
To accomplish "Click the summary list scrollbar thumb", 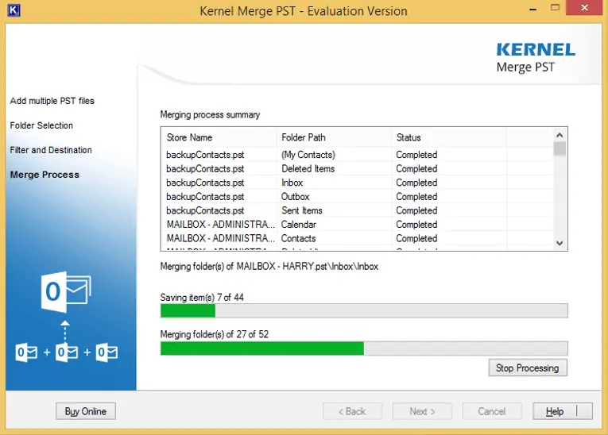I will pyautogui.click(x=560, y=148).
